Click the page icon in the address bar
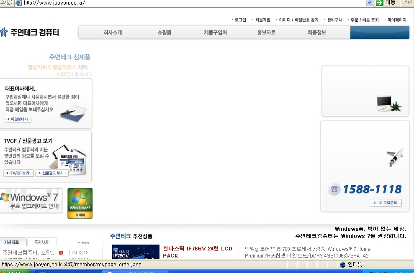 click(x=19, y=3)
